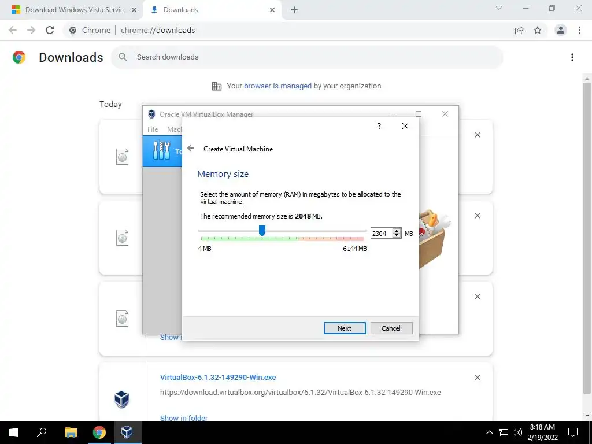Bookmark this page with star icon
Screen dimensions: 592x444
[538, 30]
